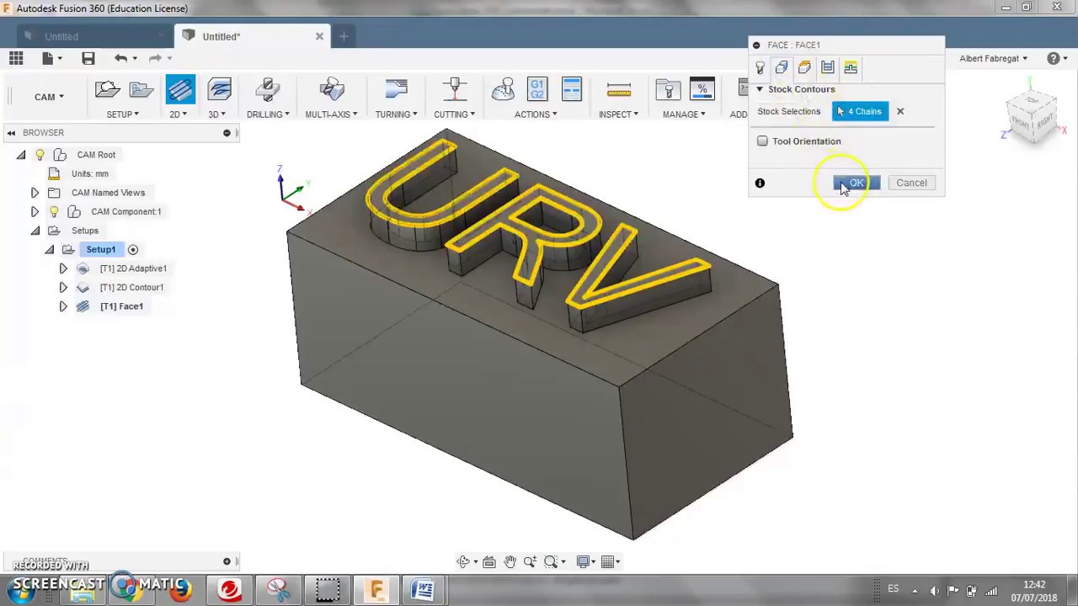
Task: Open the CUTTING dropdown menu
Action: click(x=454, y=114)
